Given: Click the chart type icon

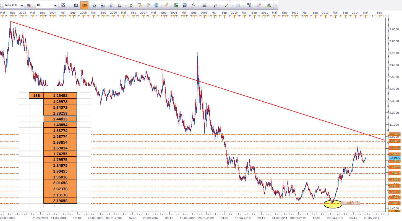Looking at the screenshot, I should tap(64, 5).
